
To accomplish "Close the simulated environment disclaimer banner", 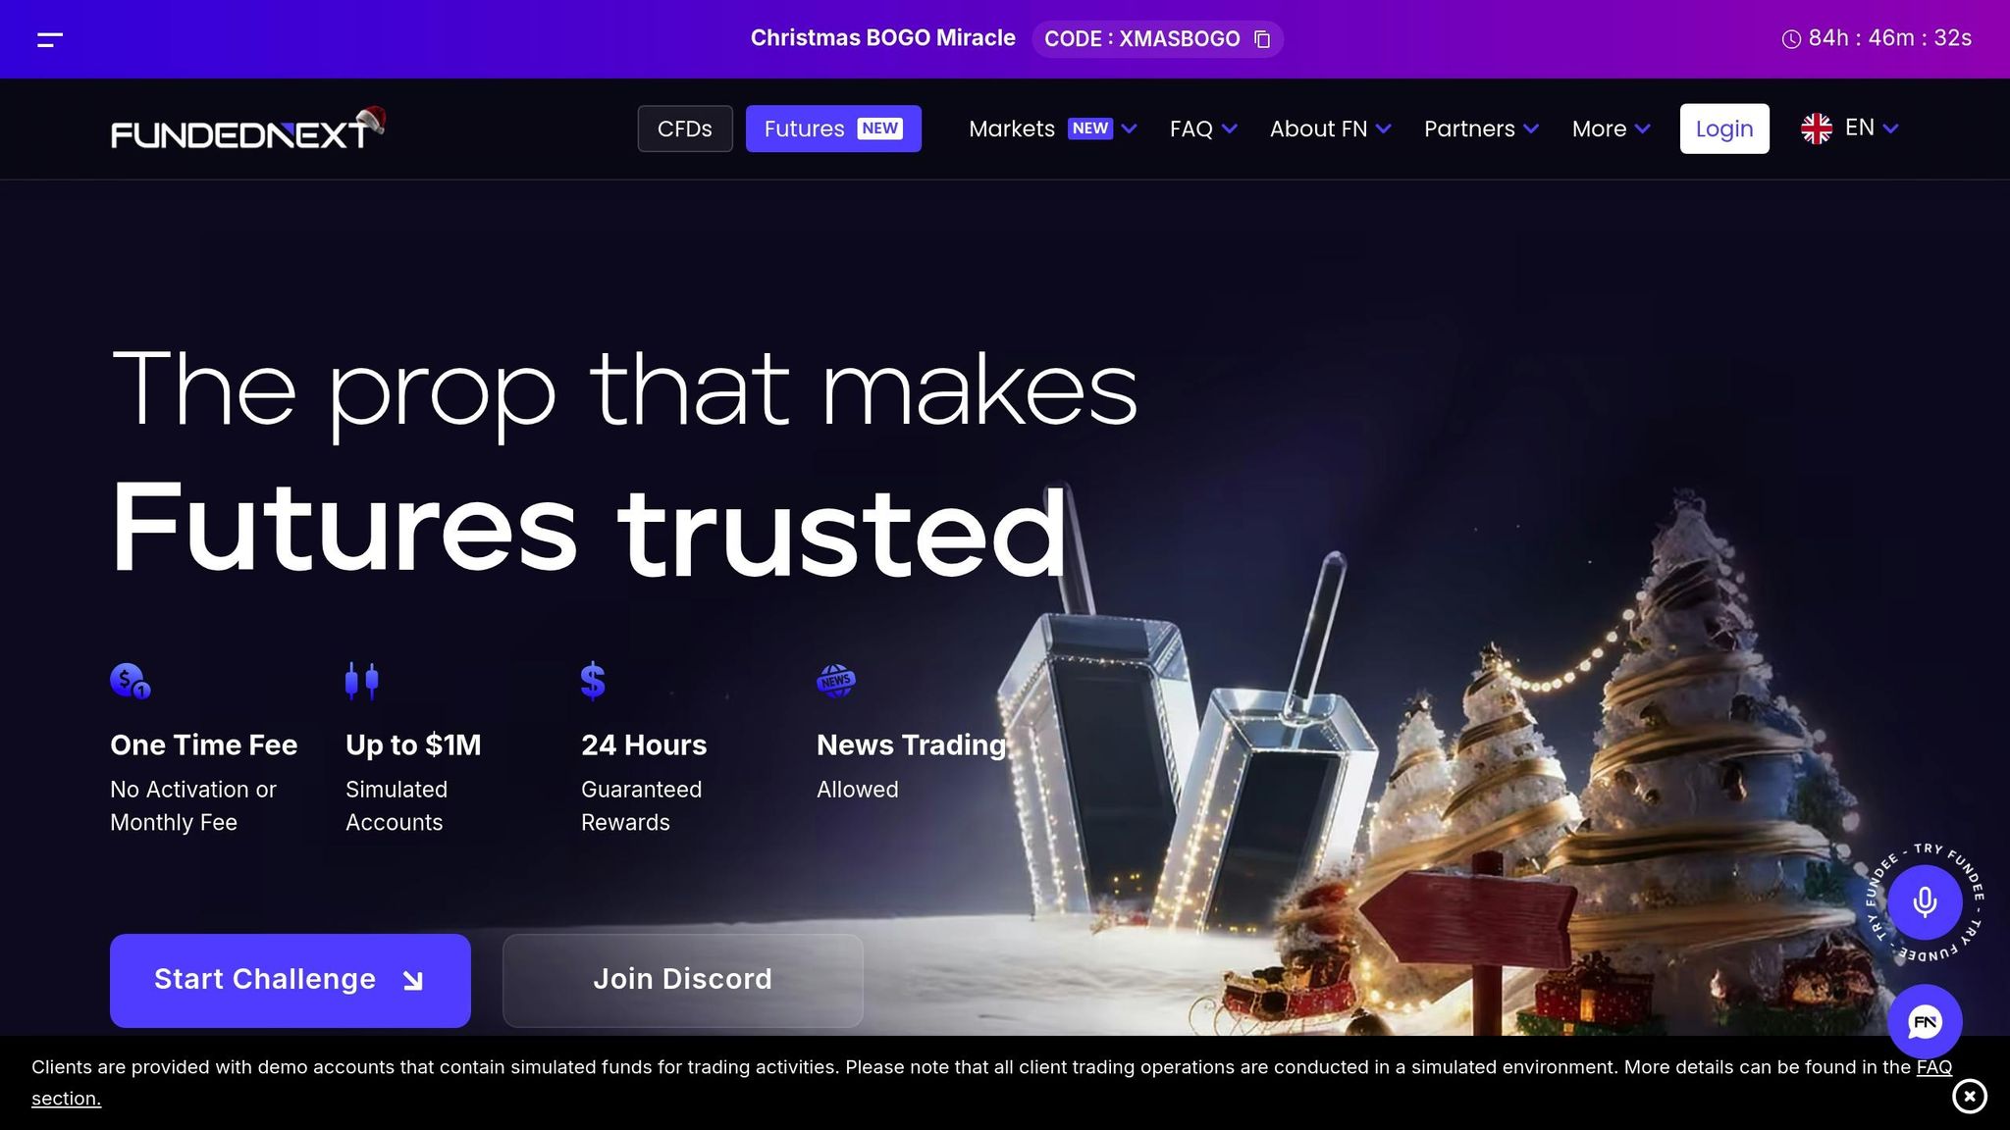I will [x=1969, y=1096].
